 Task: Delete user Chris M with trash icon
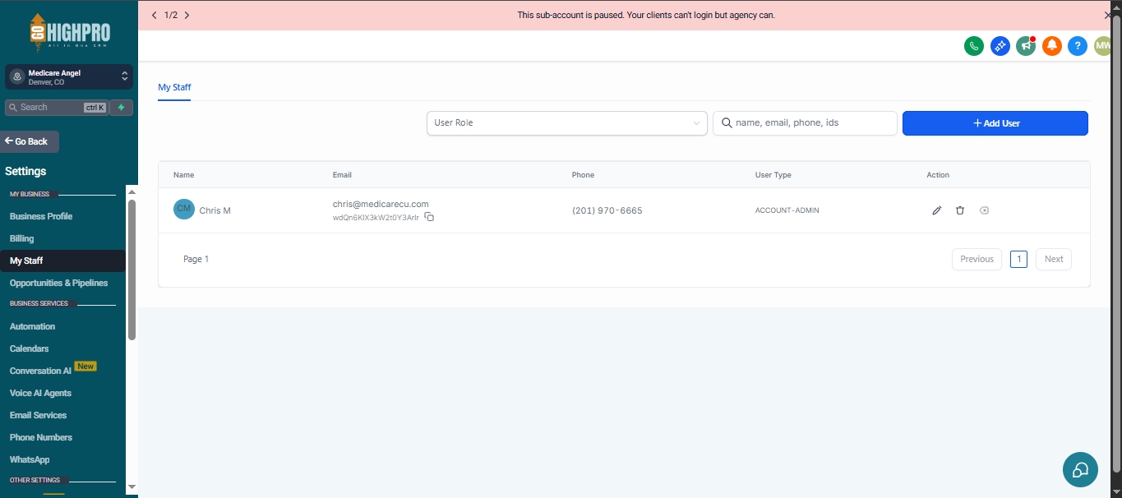coord(960,210)
